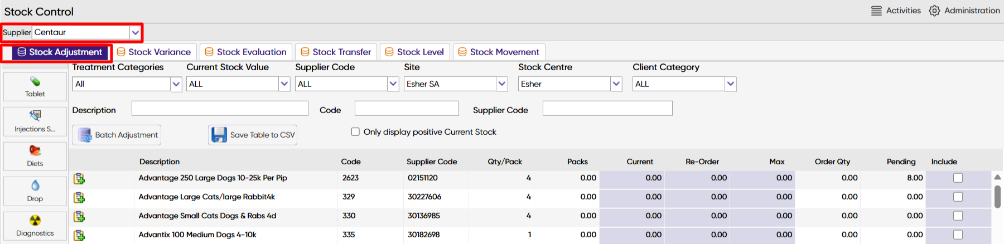
Task: Tick Include checkbox for Advantage 250 Large Dogs
Action: tap(958, 178)
